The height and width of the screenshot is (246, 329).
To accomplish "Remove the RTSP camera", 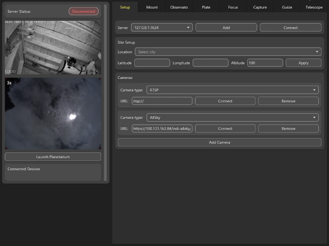I will (x=288, y=101).
